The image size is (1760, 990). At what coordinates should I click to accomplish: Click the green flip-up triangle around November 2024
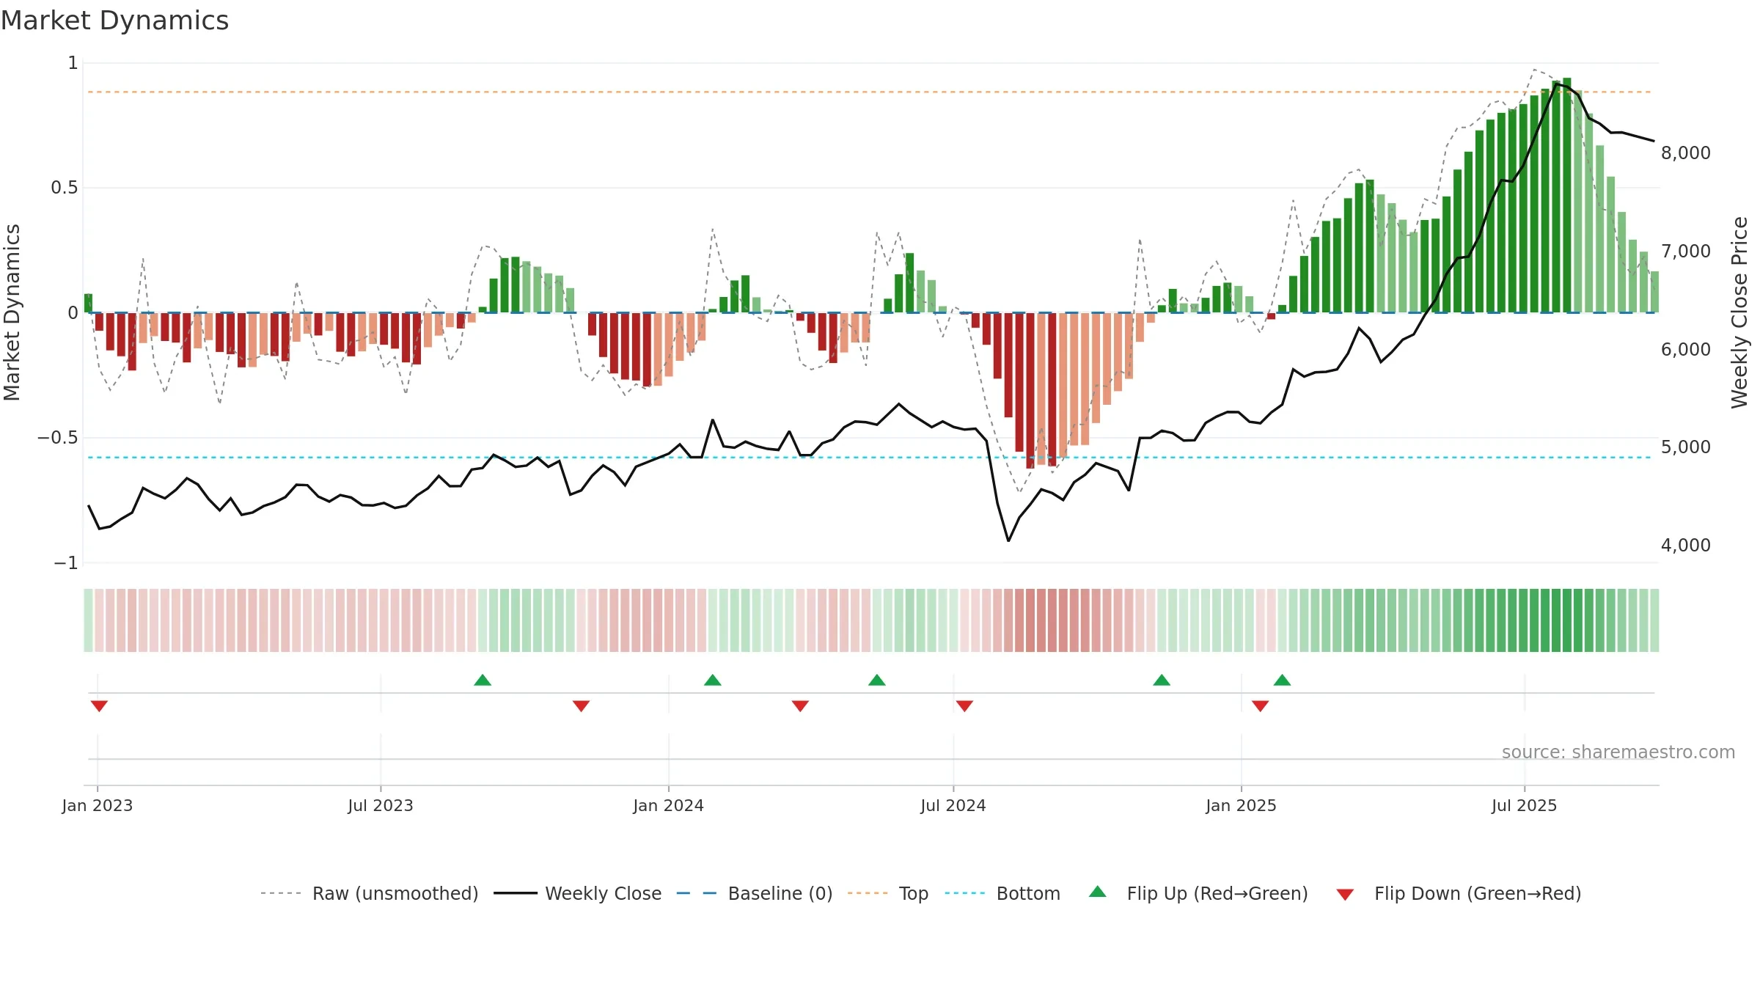(1162, 681)
